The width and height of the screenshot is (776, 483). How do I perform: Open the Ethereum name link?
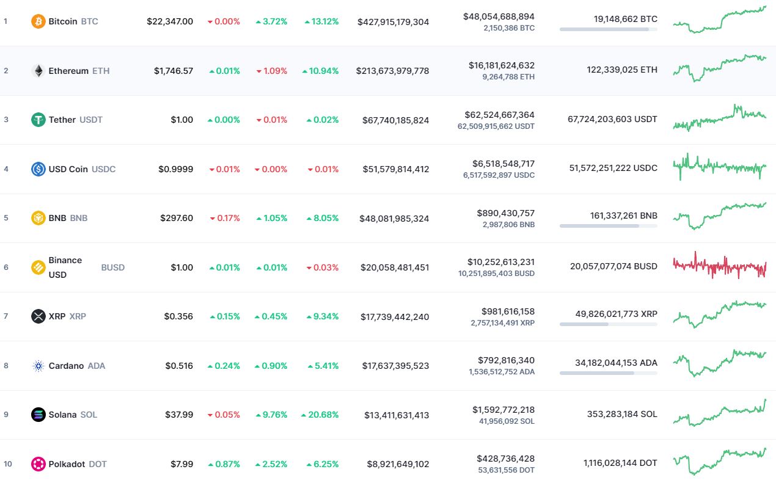[x=68, y=71]
